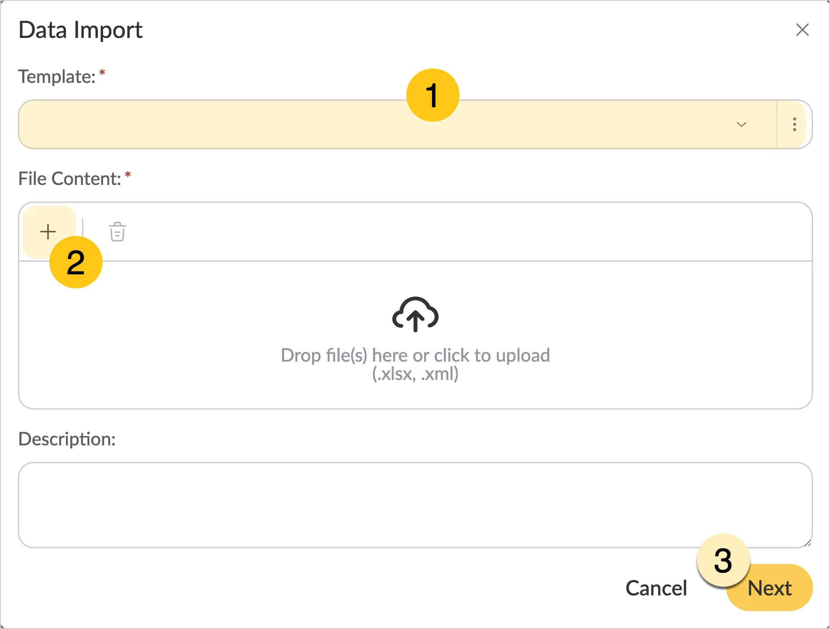
Task: Focus the Description text area
Action: (415, 505)
